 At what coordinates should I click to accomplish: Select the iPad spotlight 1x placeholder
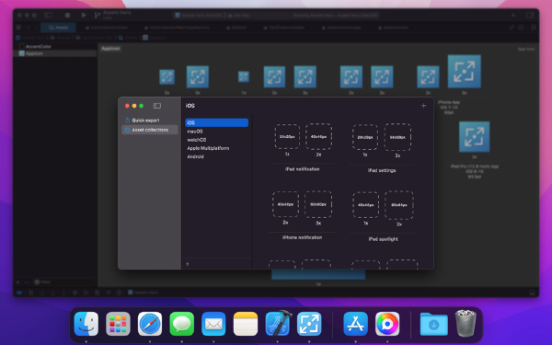[366, 205]
